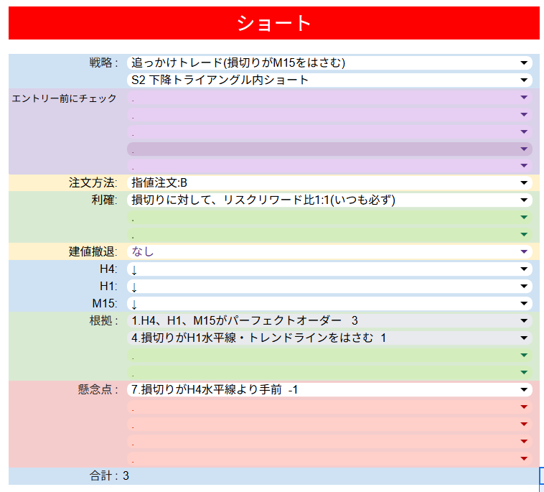The image size is (544, 492).
Task: Click the green arrow in the third rationale row
Action: [x=523, y=355]
